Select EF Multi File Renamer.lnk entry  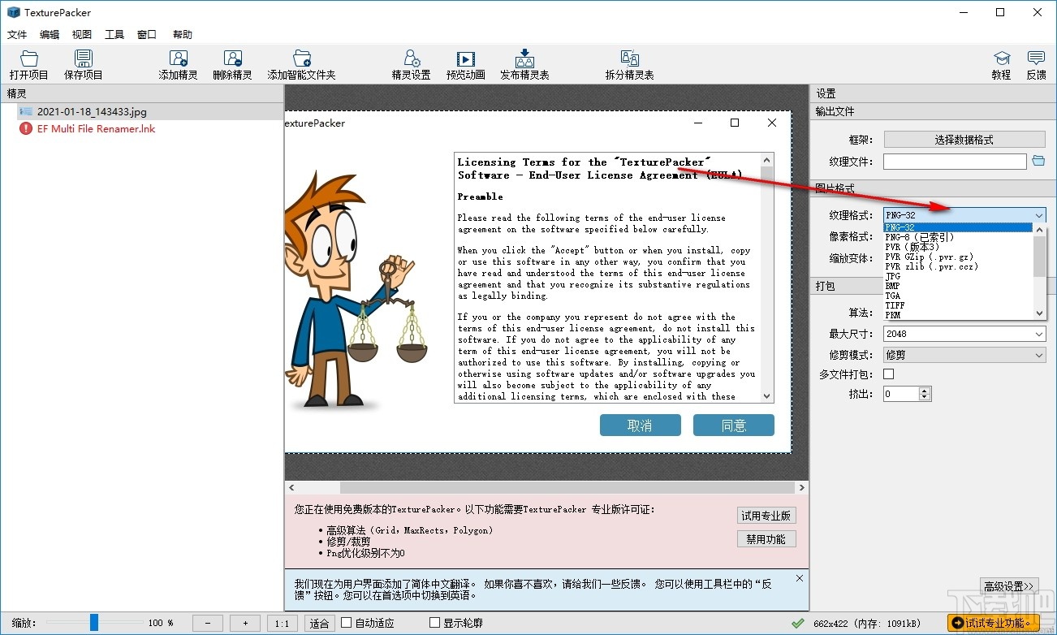point(96,128)
